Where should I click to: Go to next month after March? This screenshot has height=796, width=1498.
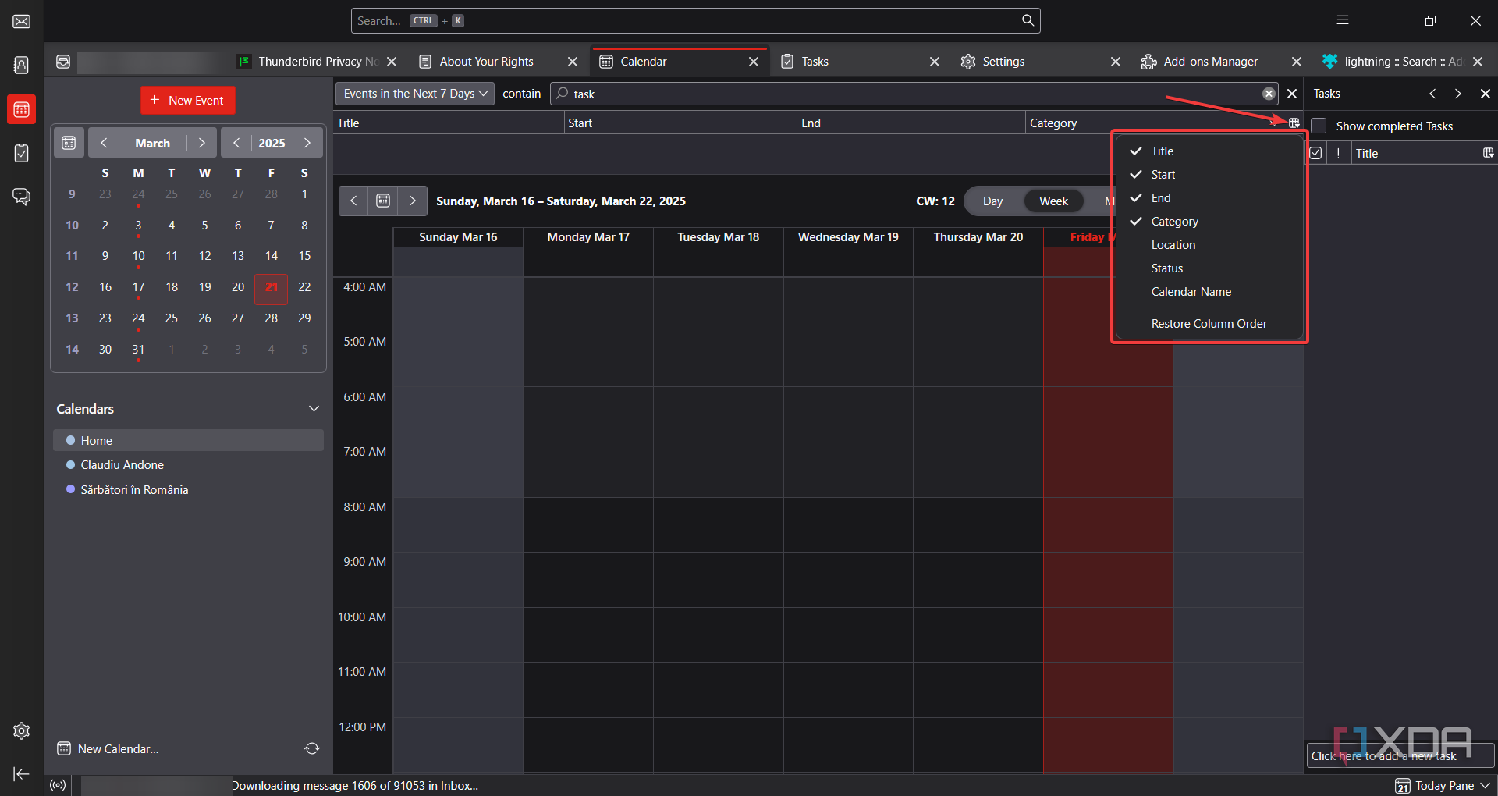(201, 143)
